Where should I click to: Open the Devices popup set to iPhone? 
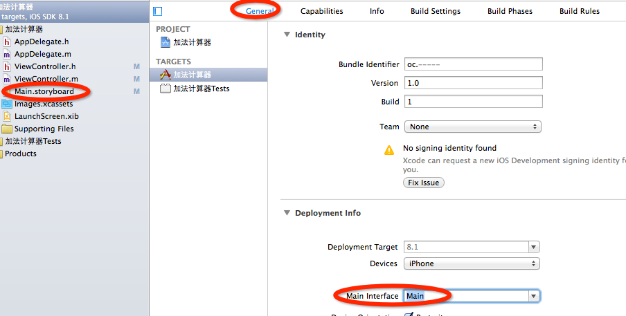pyautogui.click(x=472, y=263)
